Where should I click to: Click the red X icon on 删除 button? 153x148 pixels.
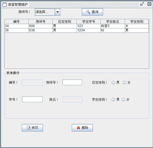pos(78,128)
